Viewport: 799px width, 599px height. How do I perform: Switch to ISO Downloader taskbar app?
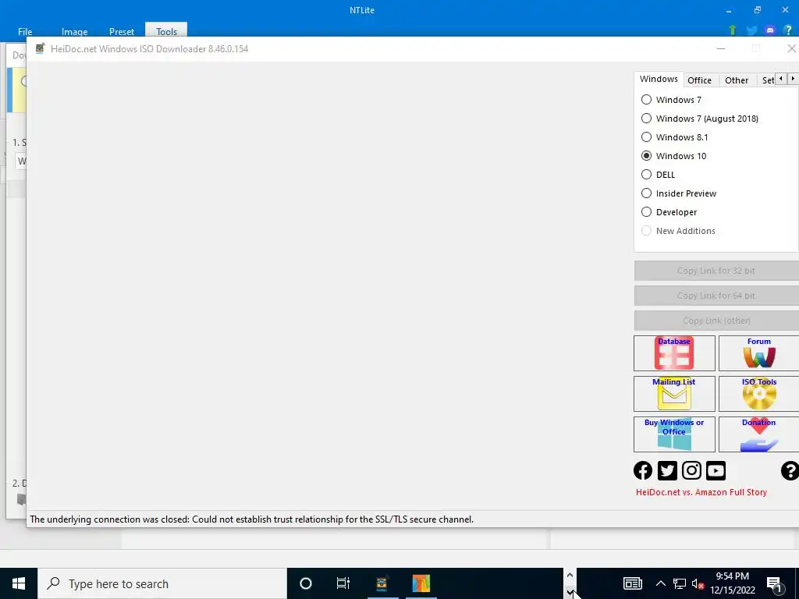(382, 583)
